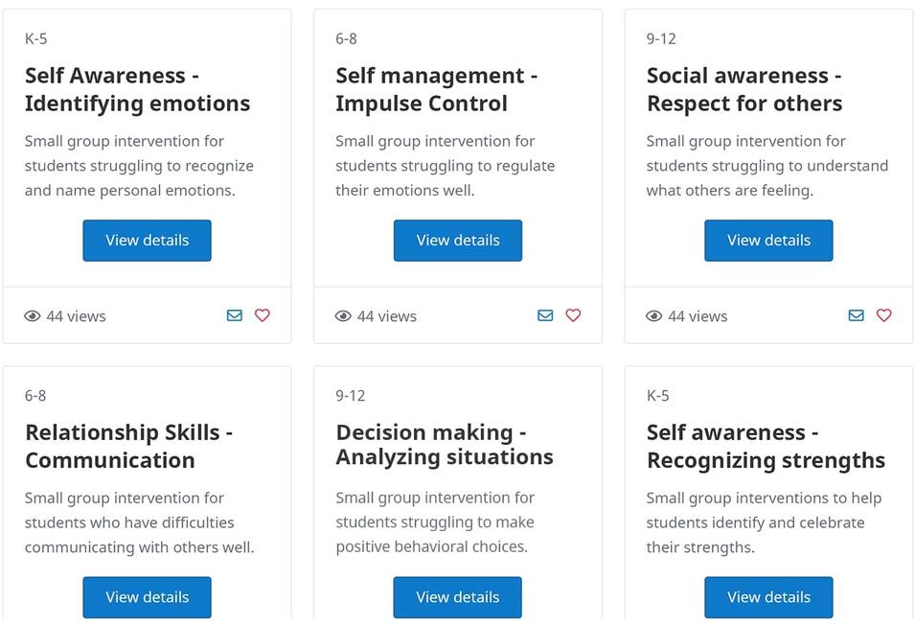View details for Self management - Impulse Control
Image resolution: width=915 pixels, height=626 pixels.
click(457, 241)
